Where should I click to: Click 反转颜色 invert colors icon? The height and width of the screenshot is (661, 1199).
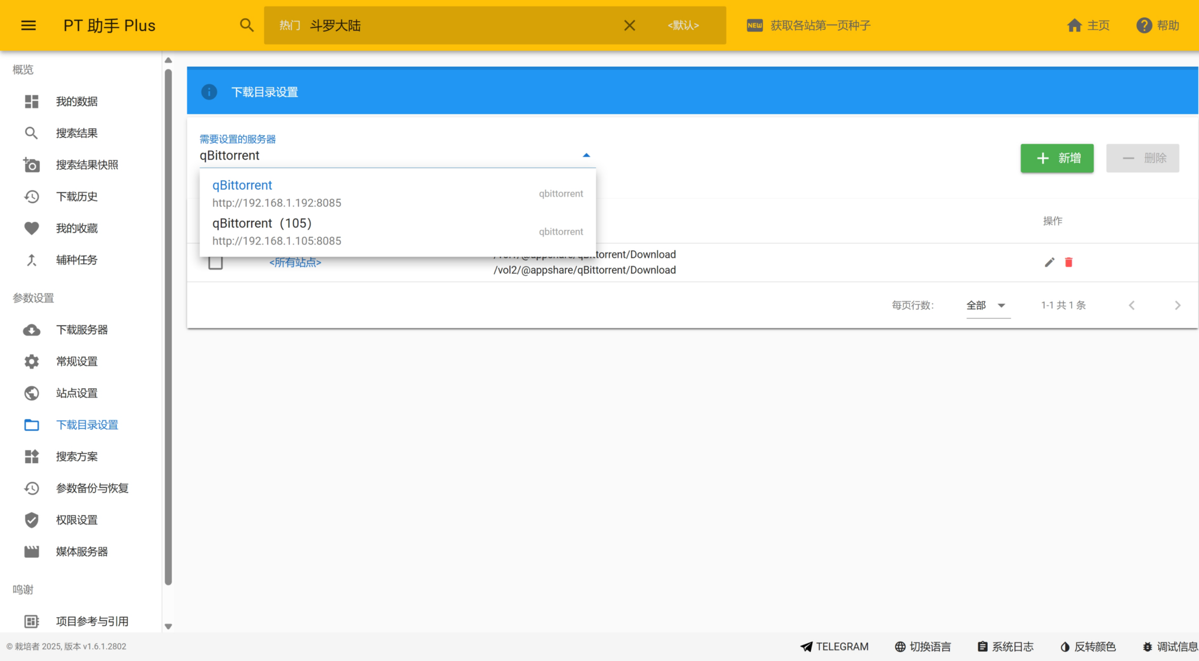pyautogui.click(x=1065, y=647)
